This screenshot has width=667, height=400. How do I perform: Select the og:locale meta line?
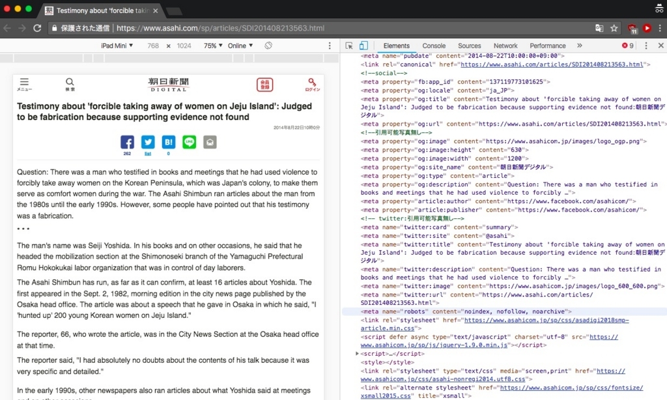click(437, 90)
